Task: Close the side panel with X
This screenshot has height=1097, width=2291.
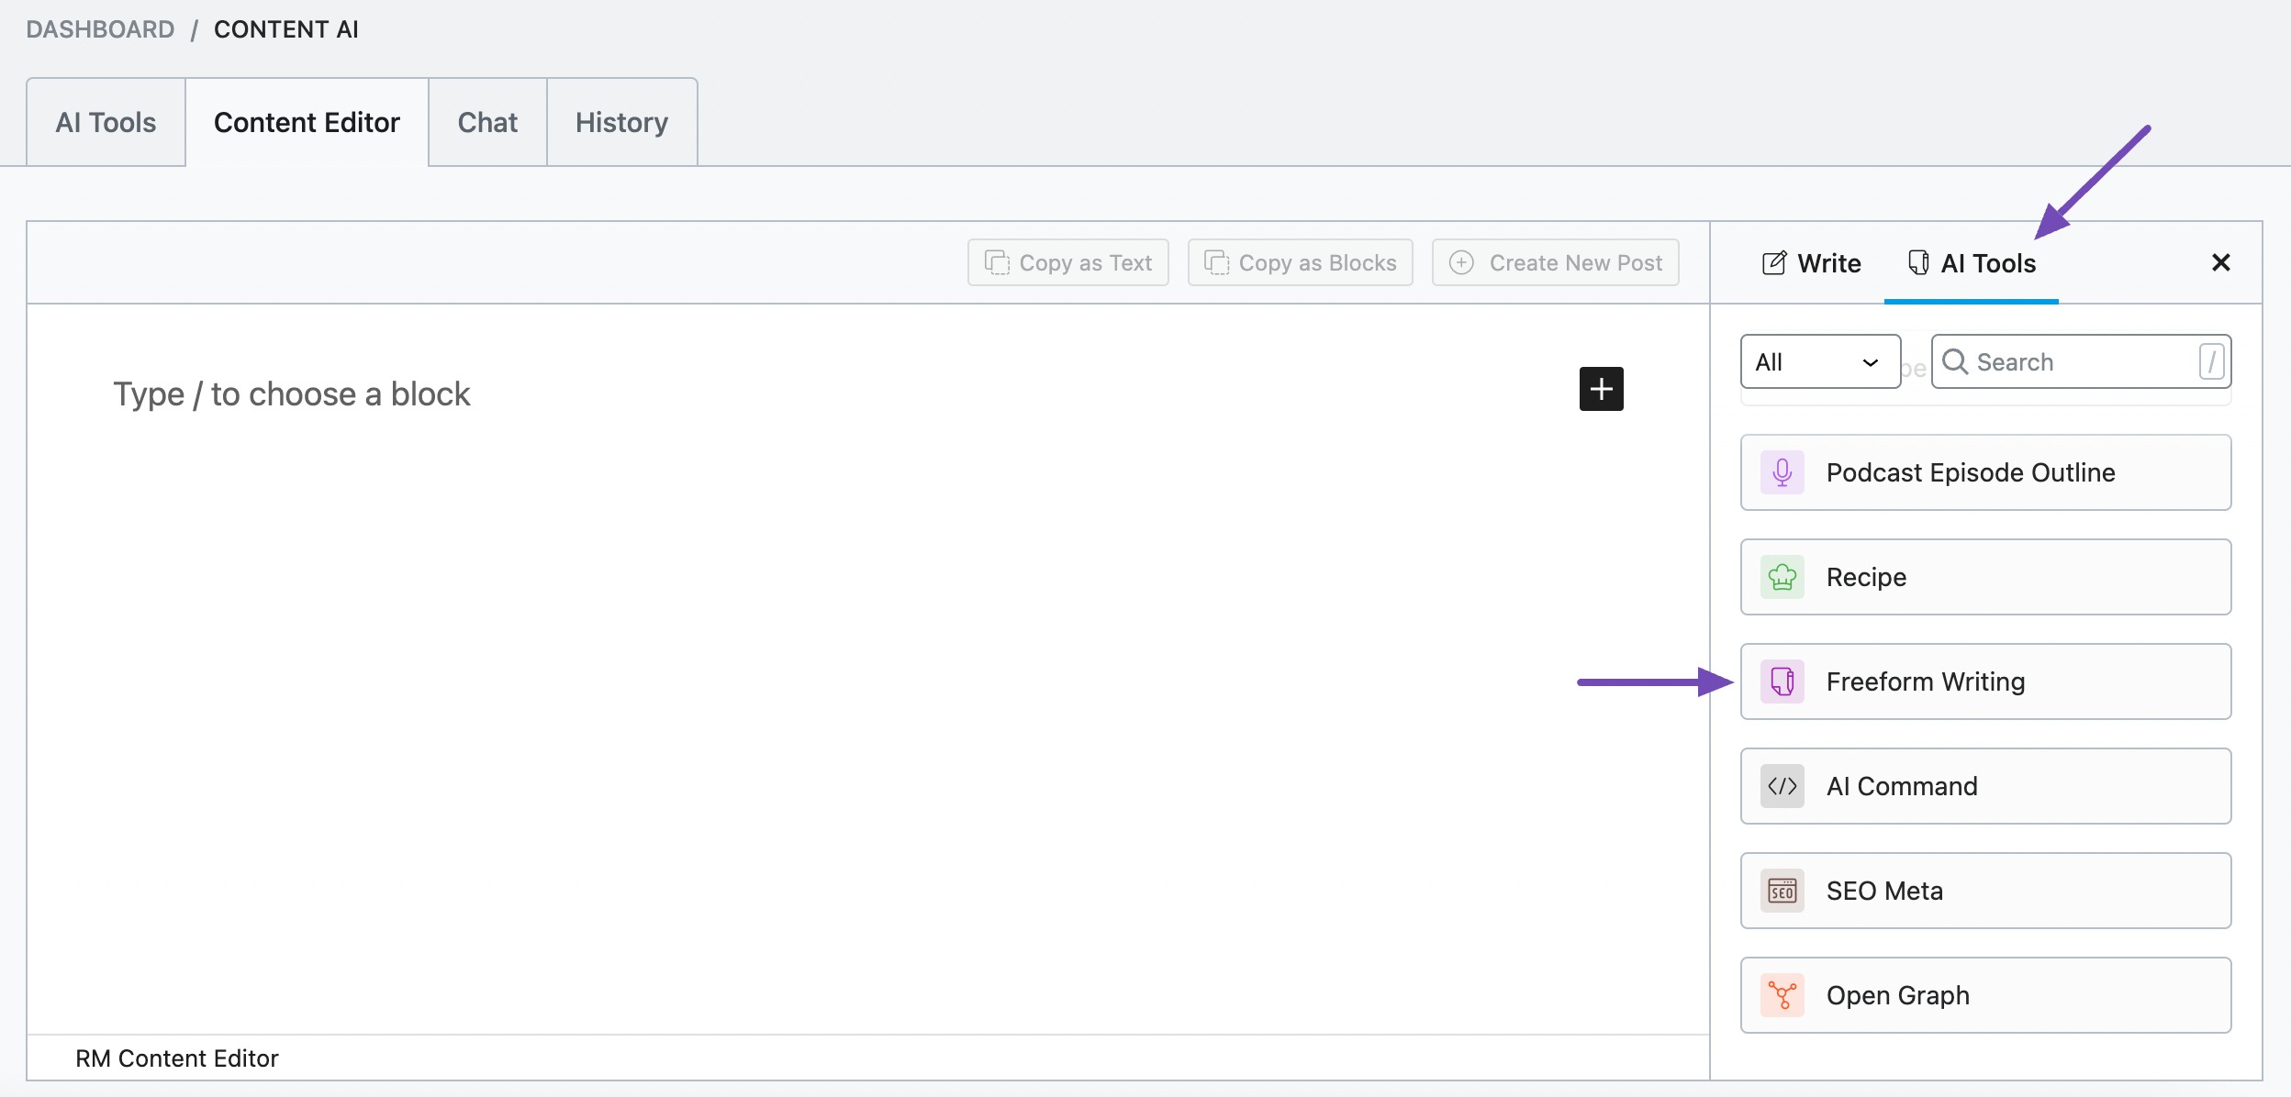Action: pos(2220,263)
